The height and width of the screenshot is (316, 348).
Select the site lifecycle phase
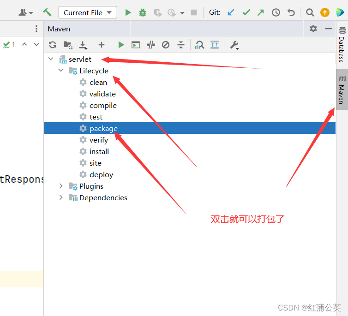[x=96, y=163]
